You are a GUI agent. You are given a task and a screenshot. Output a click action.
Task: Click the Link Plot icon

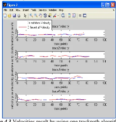click(x=63, y=16)
